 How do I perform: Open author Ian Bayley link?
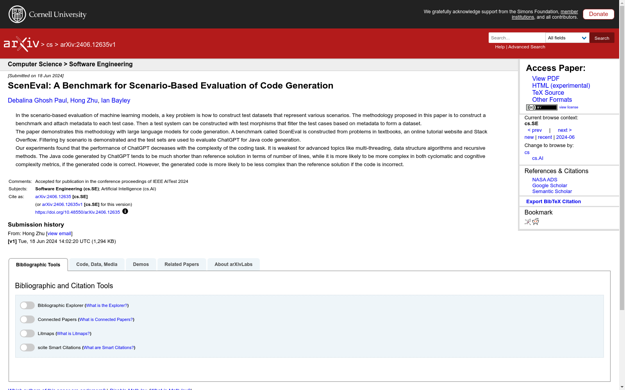(x=116, y=100)
